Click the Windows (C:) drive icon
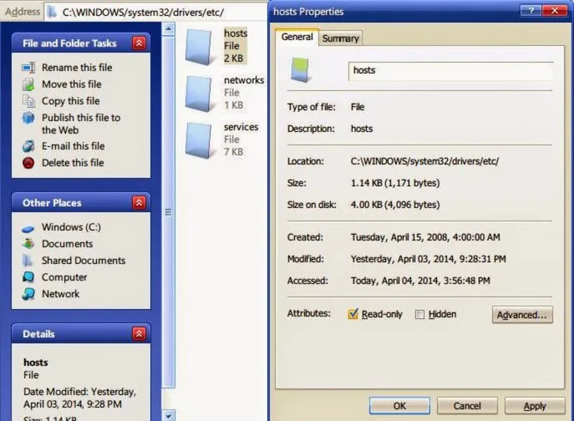The image size is (574, 421). click(28, 229)
